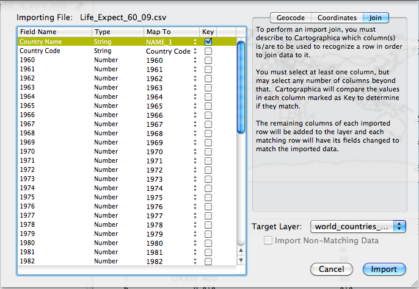This screenshot has width=419, height=289.
Task: Select the 1970 field row
Action: 55,152
